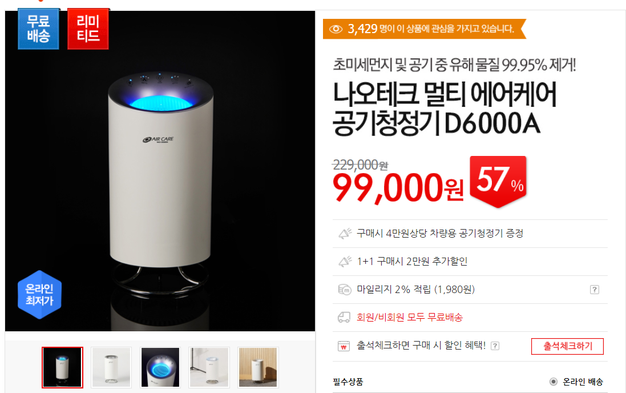Click the megaphone icon beside 1+1 구매시 추가할인
Screen dimensions: 626x393
[x=345, y=262]
